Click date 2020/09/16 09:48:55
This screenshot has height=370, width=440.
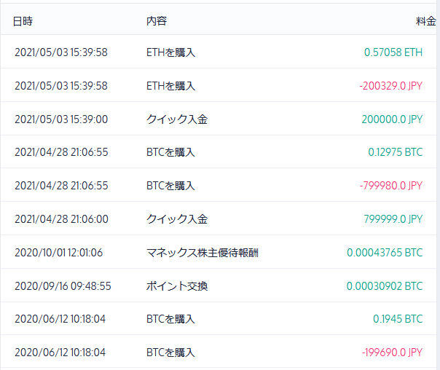tap(63, 286)
